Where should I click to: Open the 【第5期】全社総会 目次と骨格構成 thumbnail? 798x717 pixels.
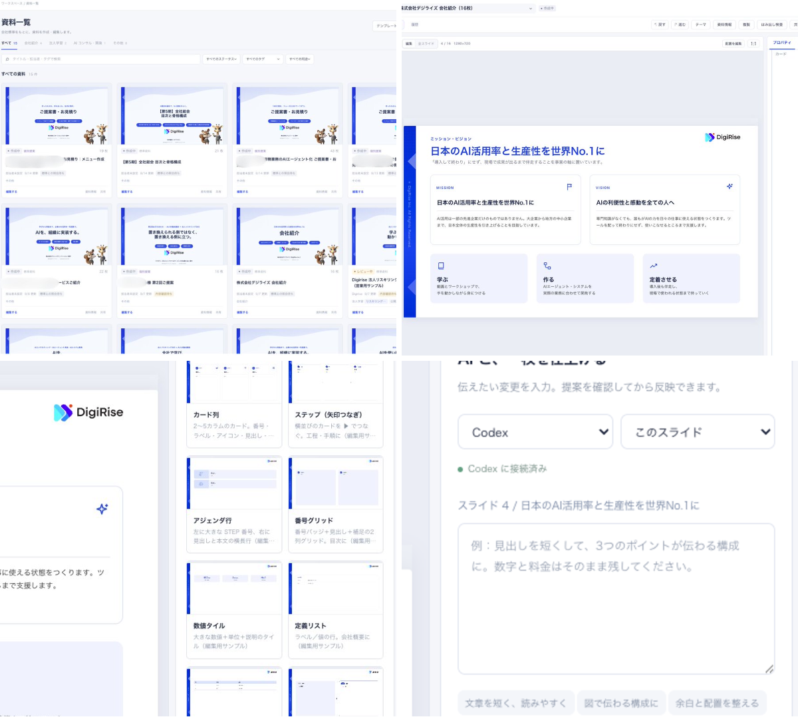(173, 115)
